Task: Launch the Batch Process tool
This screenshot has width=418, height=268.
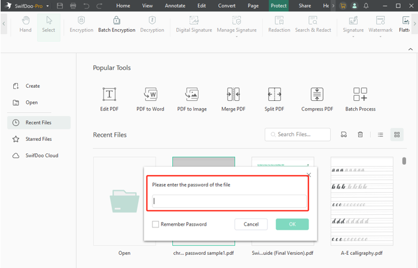Action: pyautogui.click(x=361, y=99)
